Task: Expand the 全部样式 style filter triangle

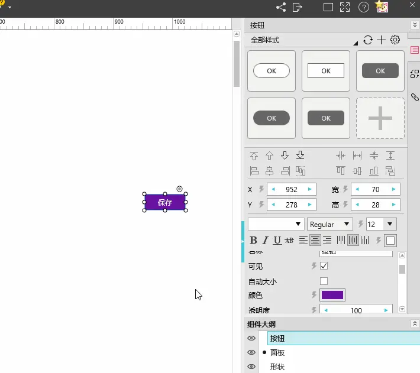Action: [356, 43]
